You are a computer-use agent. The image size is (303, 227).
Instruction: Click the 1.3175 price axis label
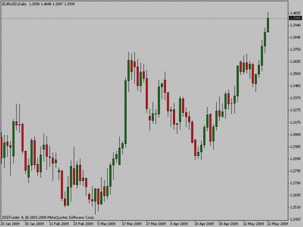click(x=295, y=122)
